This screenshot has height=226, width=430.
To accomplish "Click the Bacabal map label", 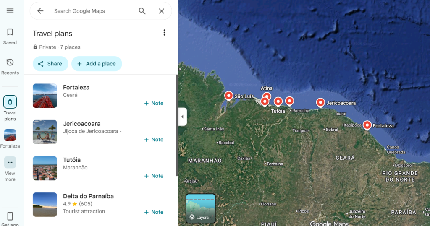I will tap(226, 143).
